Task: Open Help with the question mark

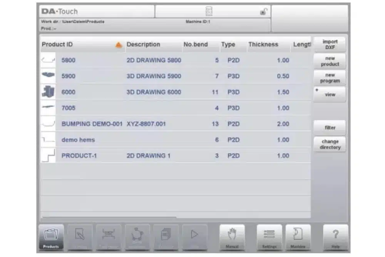Action: click(x=336, y=237)
